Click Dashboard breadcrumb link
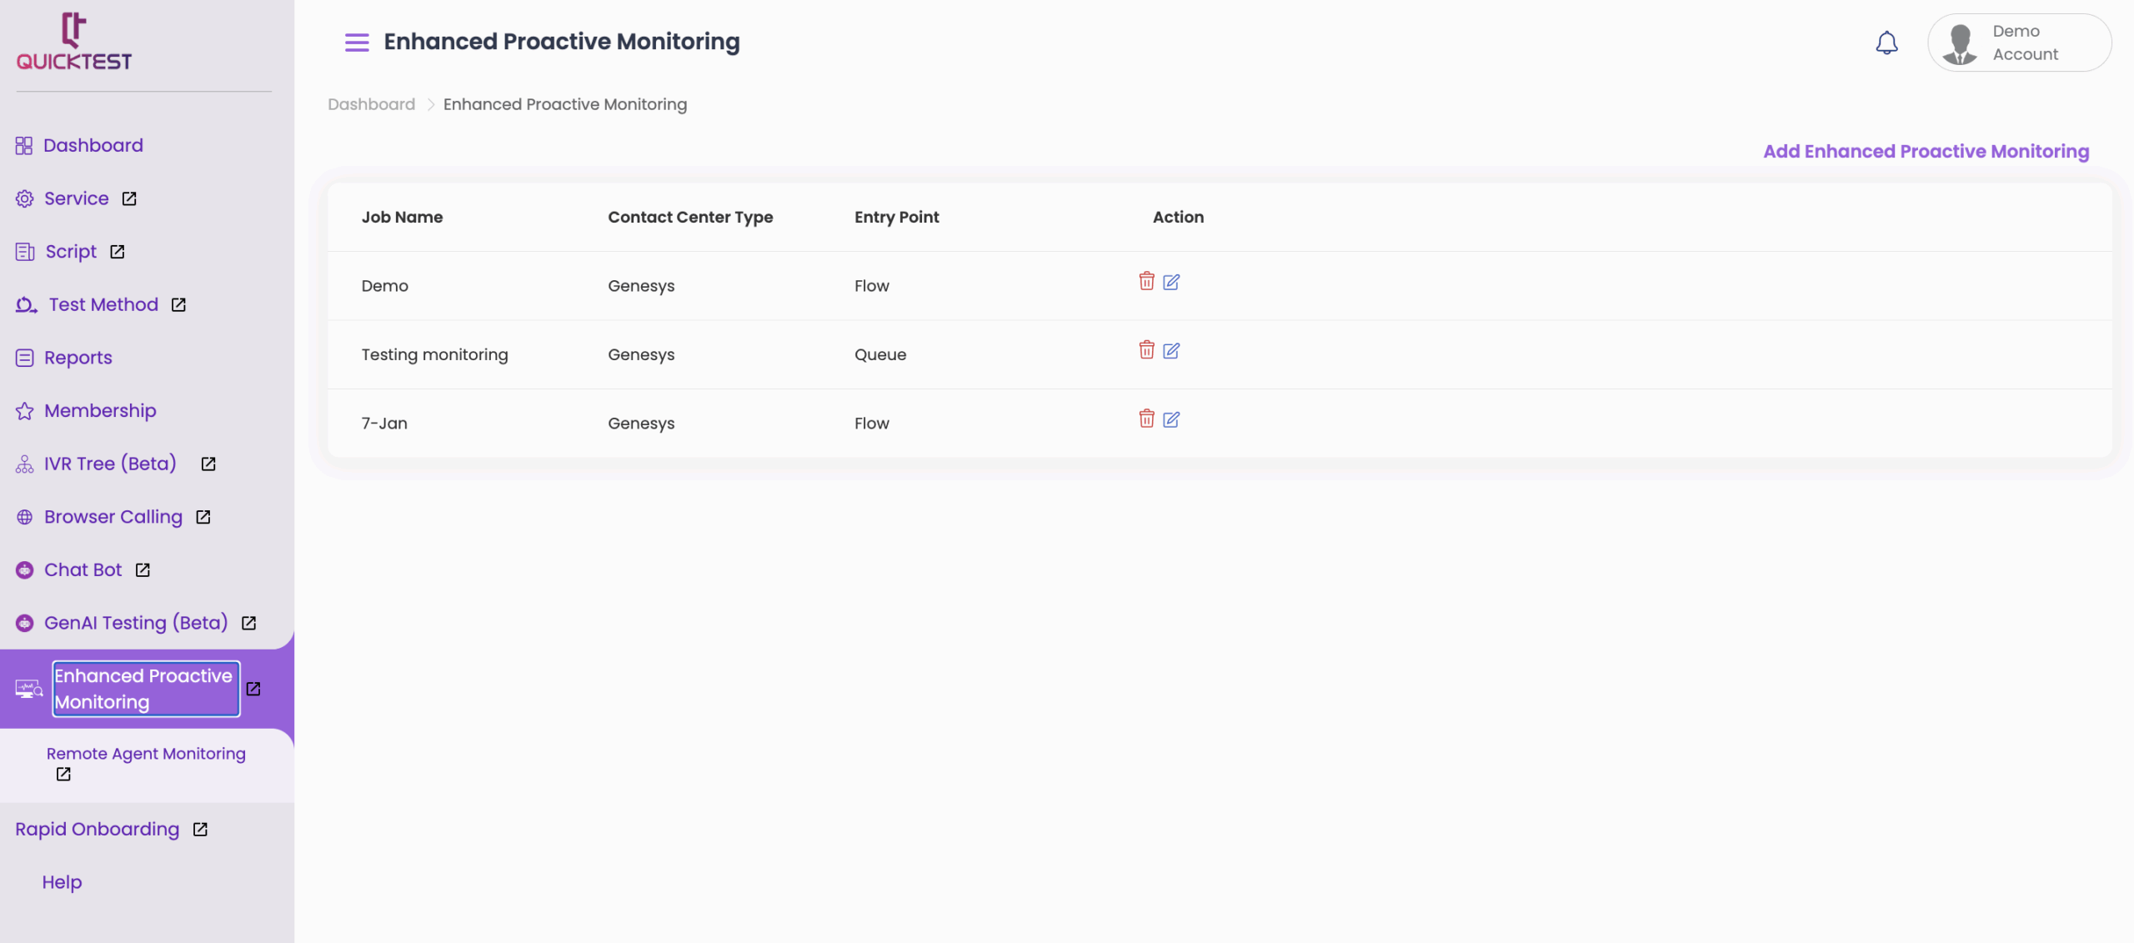 click(371, 104)
